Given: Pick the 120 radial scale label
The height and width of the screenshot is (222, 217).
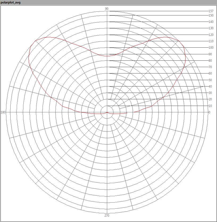Looking at the screenshot, I should click(211, 35).
